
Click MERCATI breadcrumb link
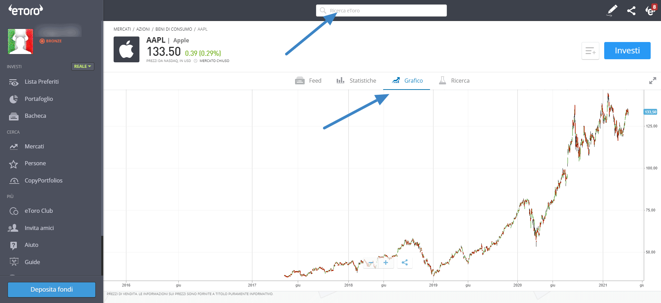(x=122, y=29)
